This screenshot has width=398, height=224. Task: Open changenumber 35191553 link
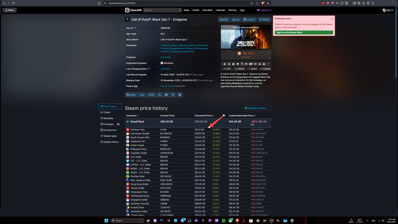pos(165,69)
